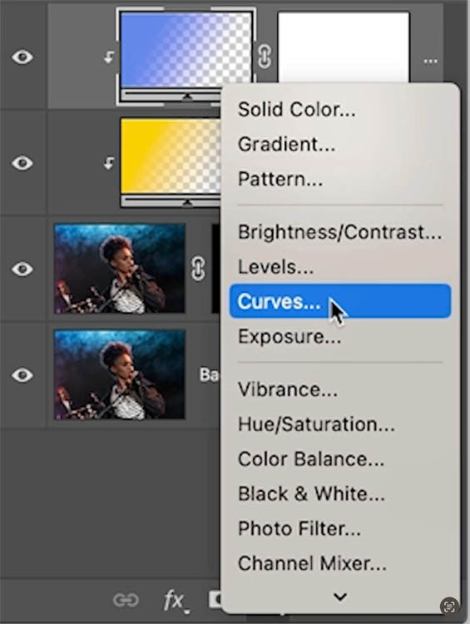
Task: Select the white layer mask thumbnail
Action: point(344,47)
